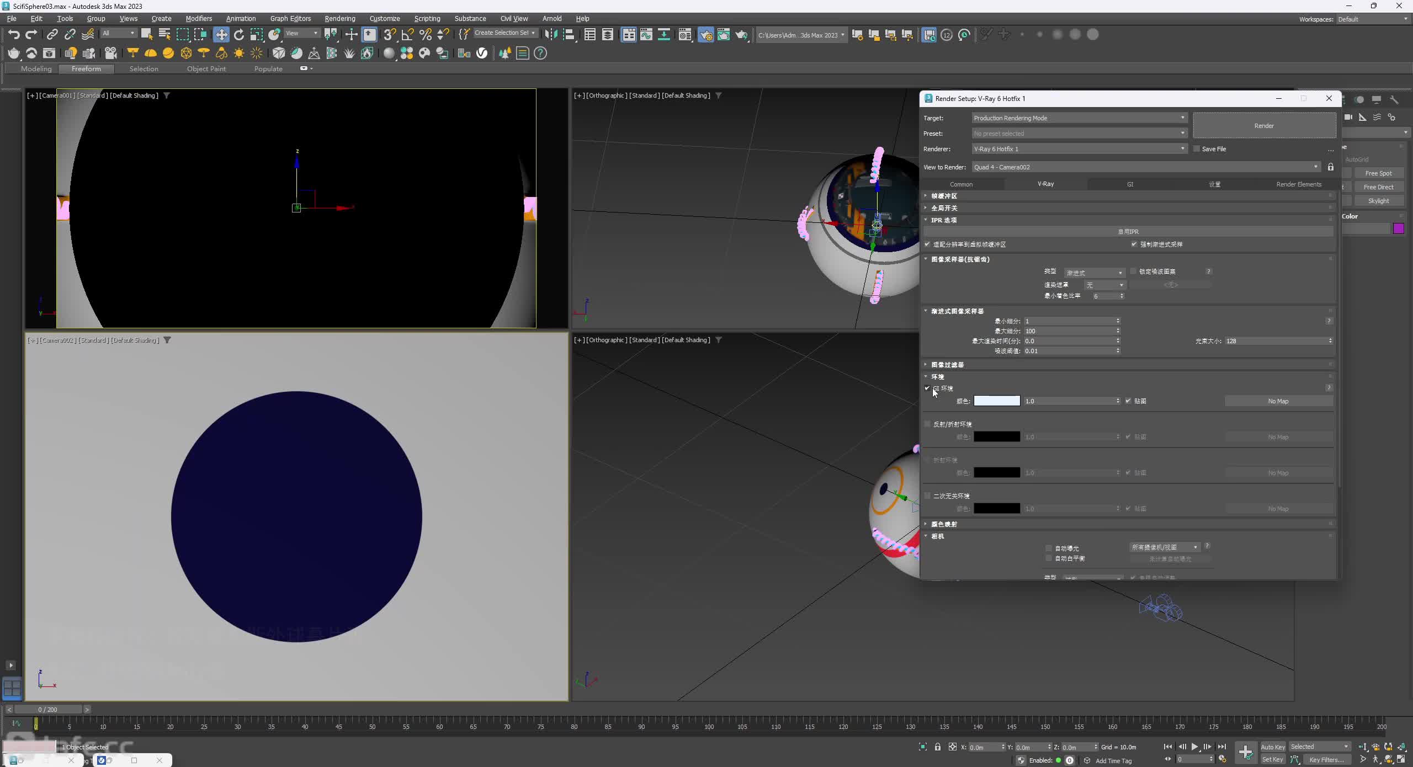1413x767 pixels.
Task: Enable the 反射/折射环境 checkbox
Action: click(x=927, y=424)
